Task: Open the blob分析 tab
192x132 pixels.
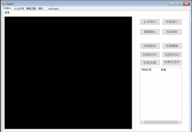Action: click(x=19, y=9)
